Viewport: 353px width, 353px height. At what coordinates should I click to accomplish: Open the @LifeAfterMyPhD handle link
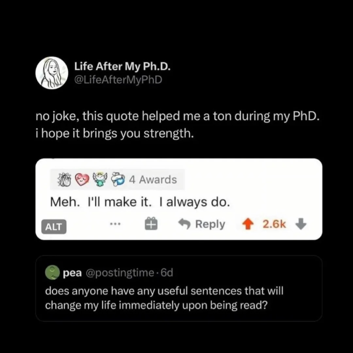118,79
